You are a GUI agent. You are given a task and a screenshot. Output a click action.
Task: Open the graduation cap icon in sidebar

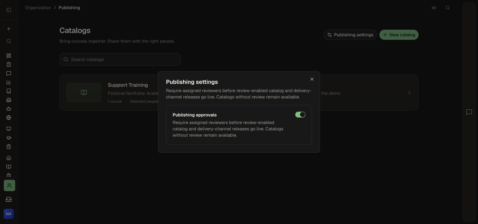[9, 138]
